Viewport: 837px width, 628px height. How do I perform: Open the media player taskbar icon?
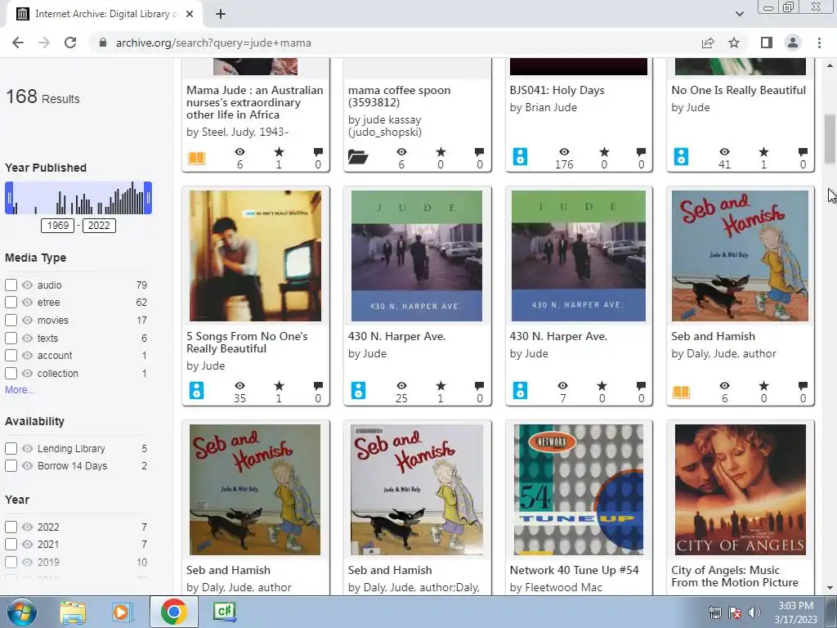[x=122, y=612]
